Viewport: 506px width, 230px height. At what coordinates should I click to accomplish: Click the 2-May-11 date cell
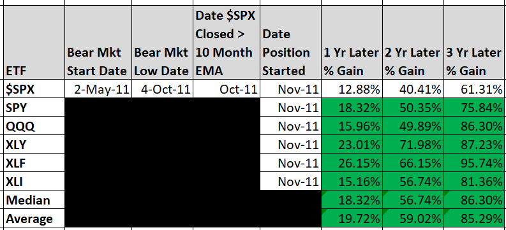pos(98,89)
